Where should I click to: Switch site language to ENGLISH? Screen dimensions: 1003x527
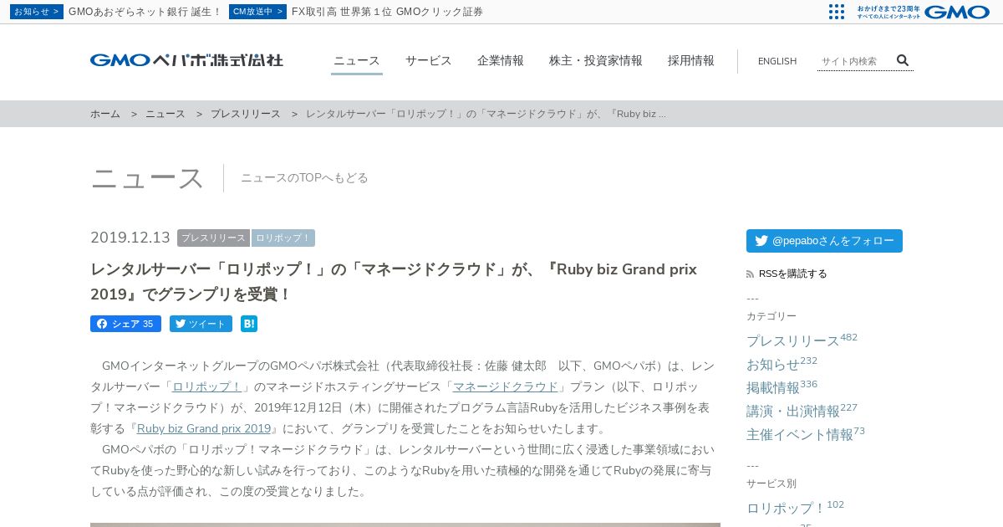point(777,61)
